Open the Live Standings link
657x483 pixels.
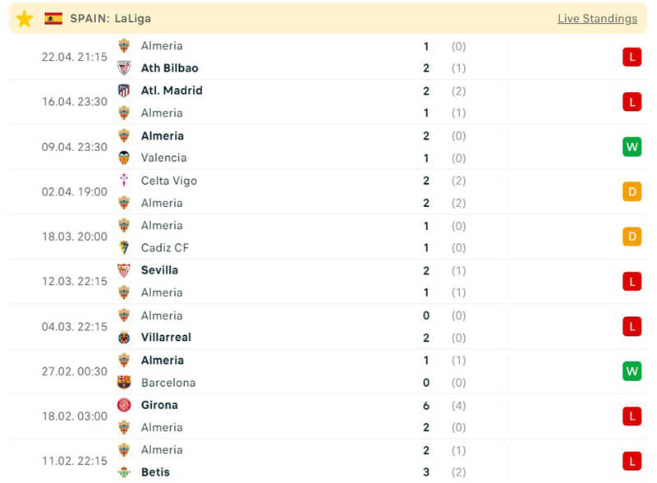(597, 18)
